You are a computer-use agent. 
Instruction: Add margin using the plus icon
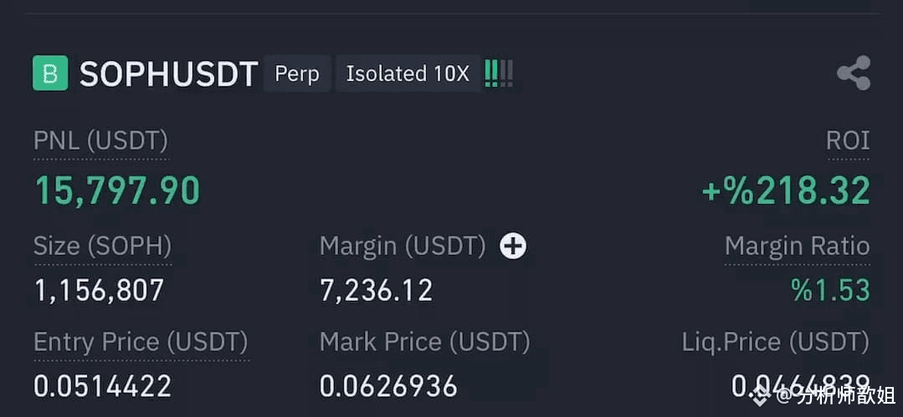click(512, 247)
